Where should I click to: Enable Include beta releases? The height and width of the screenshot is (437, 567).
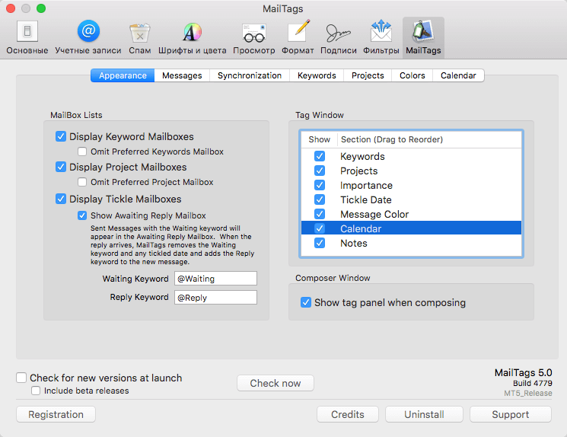click(x=36, y=391)
